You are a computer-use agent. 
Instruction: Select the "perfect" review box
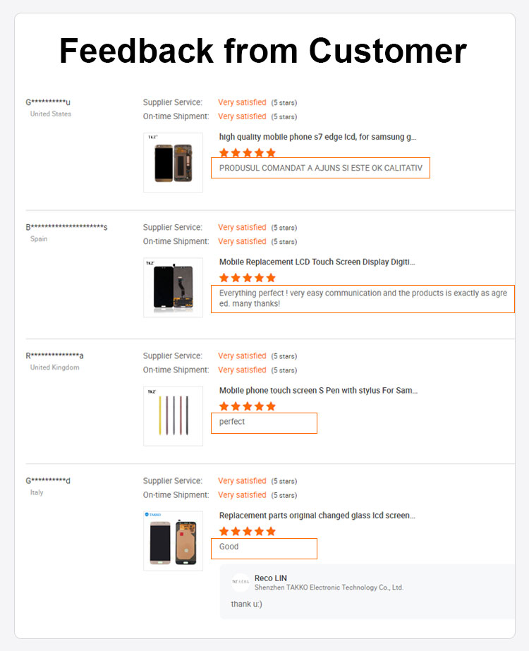tap(264, 422)
